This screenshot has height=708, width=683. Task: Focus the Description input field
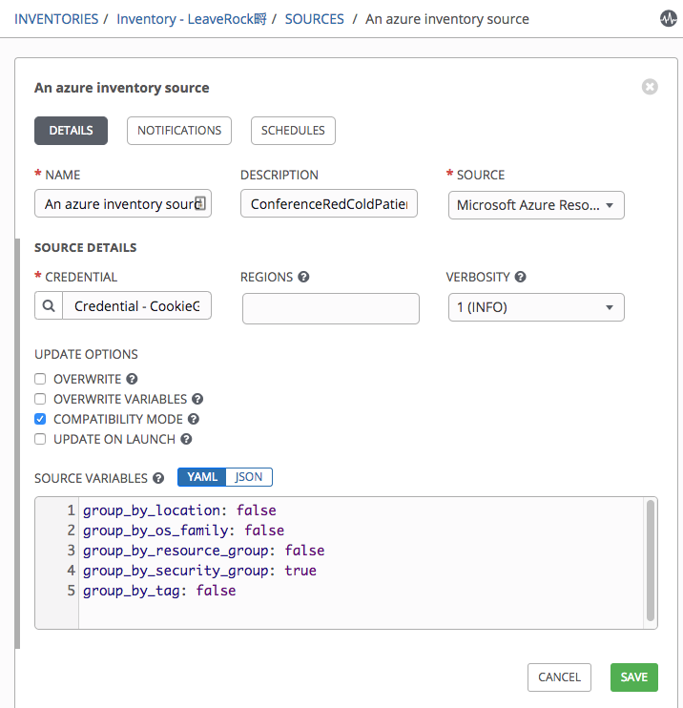coord(329,203)
